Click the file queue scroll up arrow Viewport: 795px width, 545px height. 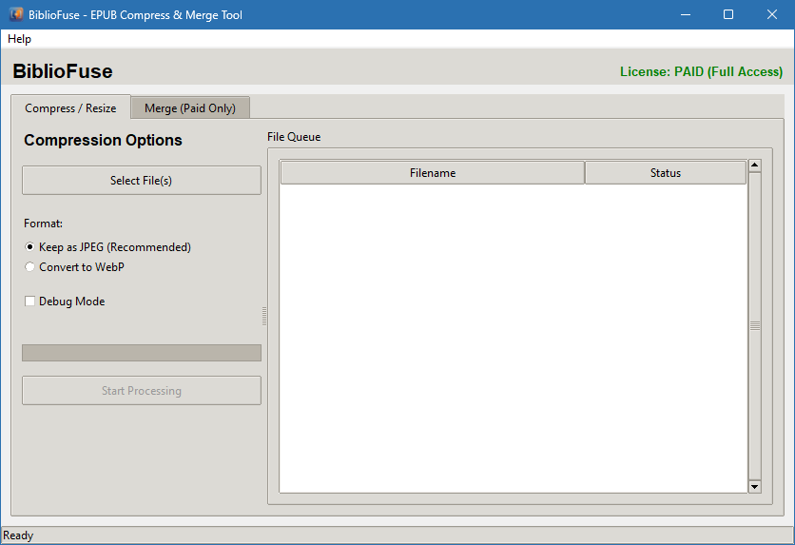point(754,165)
